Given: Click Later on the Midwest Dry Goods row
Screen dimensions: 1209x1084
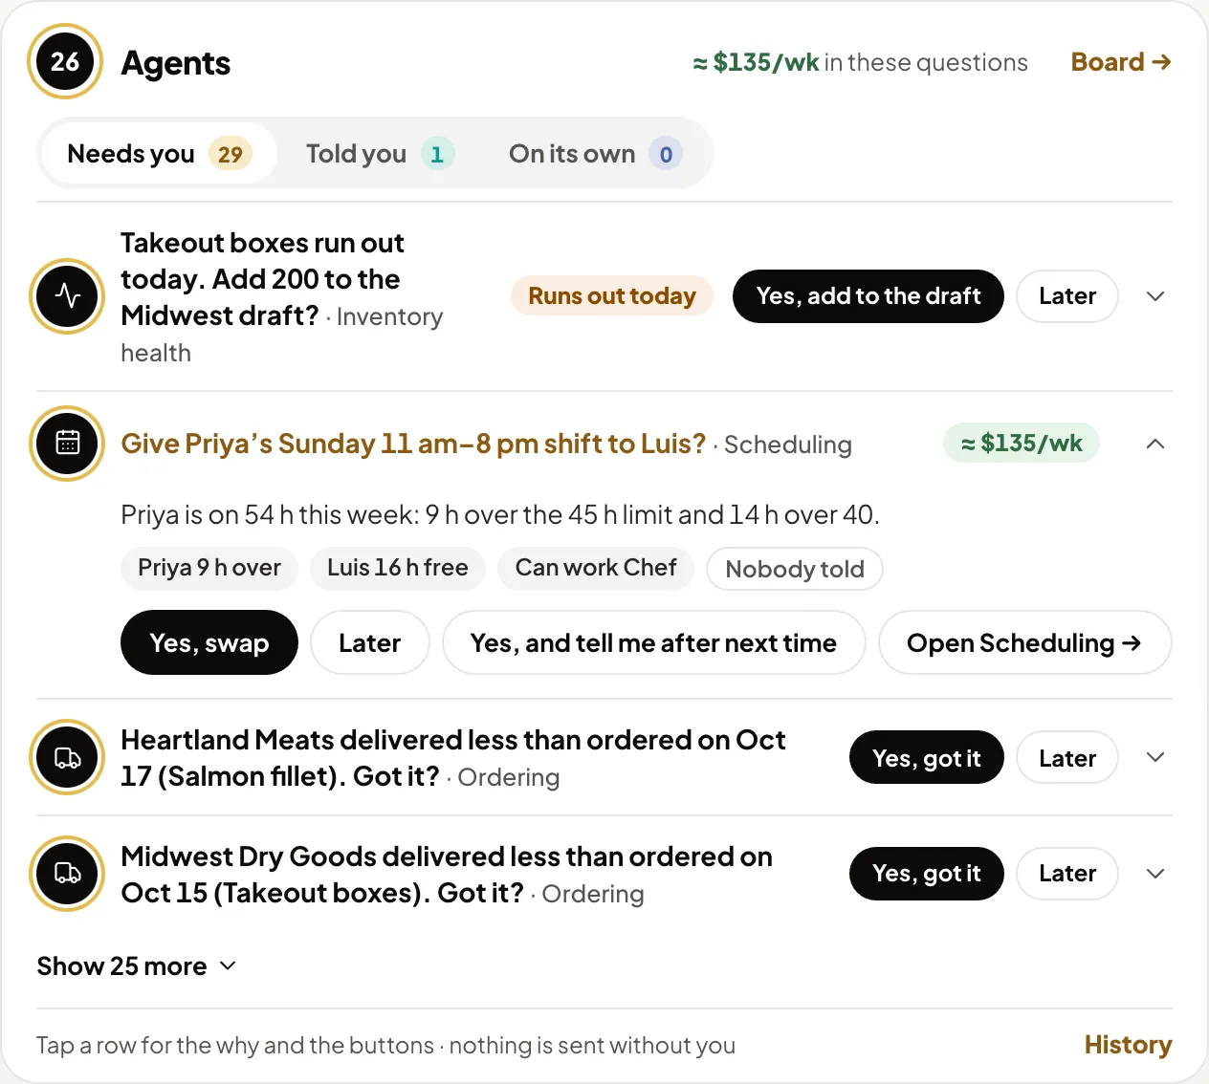Looking at the screenshot, I should coord(1067,874).
